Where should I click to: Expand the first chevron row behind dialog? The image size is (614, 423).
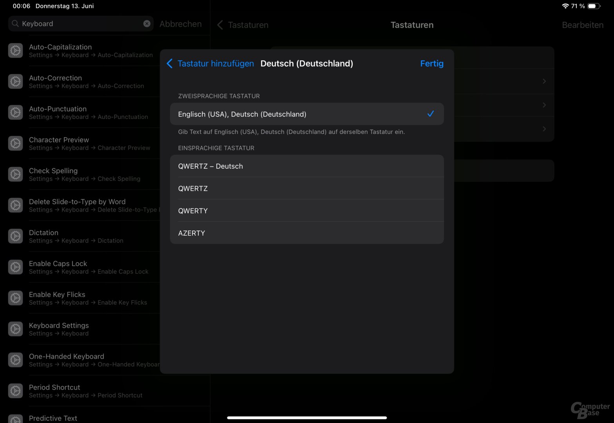[544, 81]
